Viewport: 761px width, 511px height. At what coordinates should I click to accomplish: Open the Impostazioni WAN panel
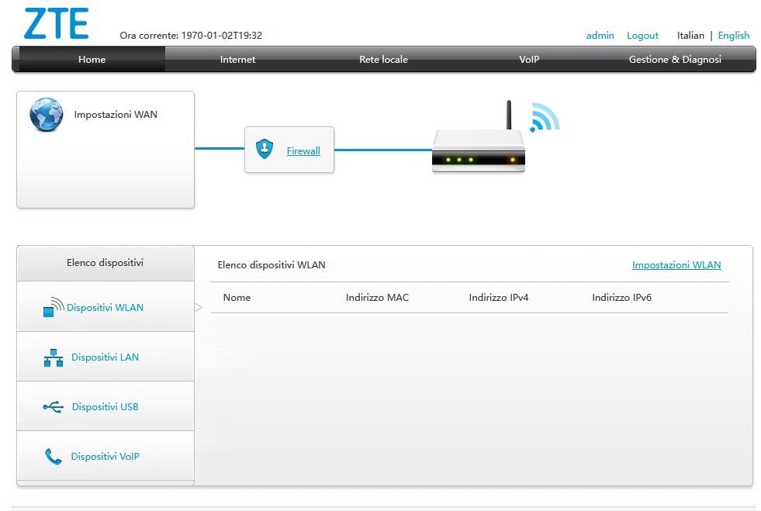coord(106,150)
